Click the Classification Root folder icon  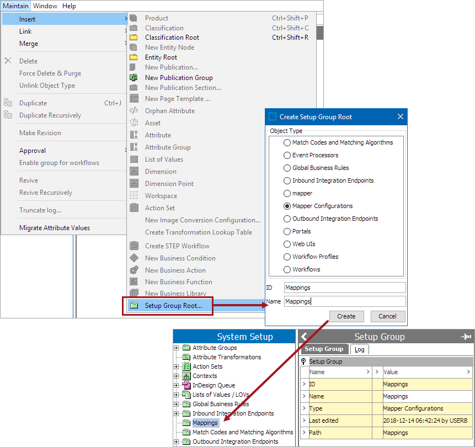click(134, 38)
